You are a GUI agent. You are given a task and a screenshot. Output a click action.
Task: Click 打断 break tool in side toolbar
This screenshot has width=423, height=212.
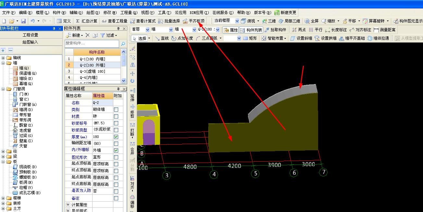click(x=132, y=131)
